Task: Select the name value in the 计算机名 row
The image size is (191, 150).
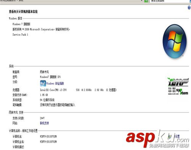Action: click(48, 137)
